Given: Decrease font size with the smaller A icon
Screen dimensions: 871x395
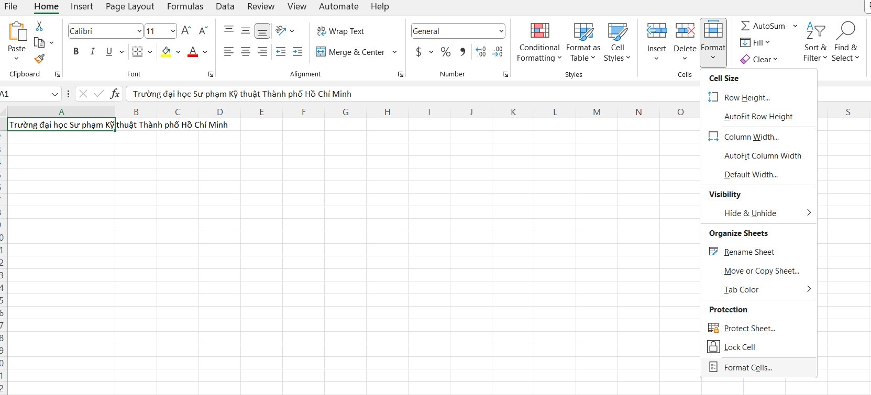Looking at the screenshot, I should point(204,31).
